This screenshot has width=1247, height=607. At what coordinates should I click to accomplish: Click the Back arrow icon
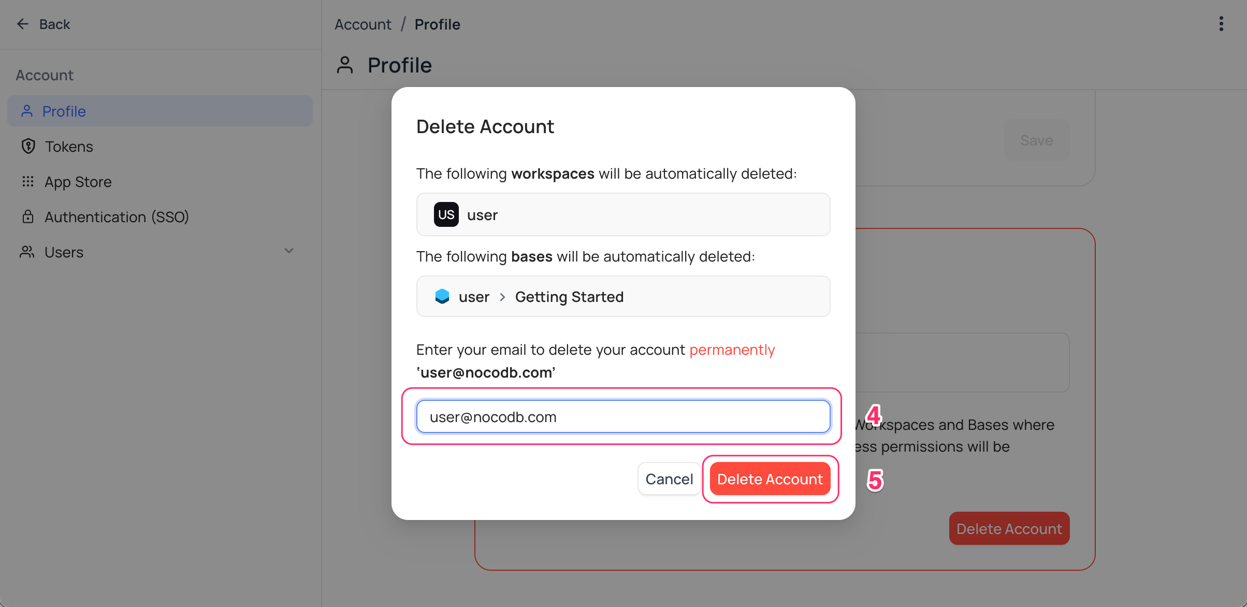[22, 22]
